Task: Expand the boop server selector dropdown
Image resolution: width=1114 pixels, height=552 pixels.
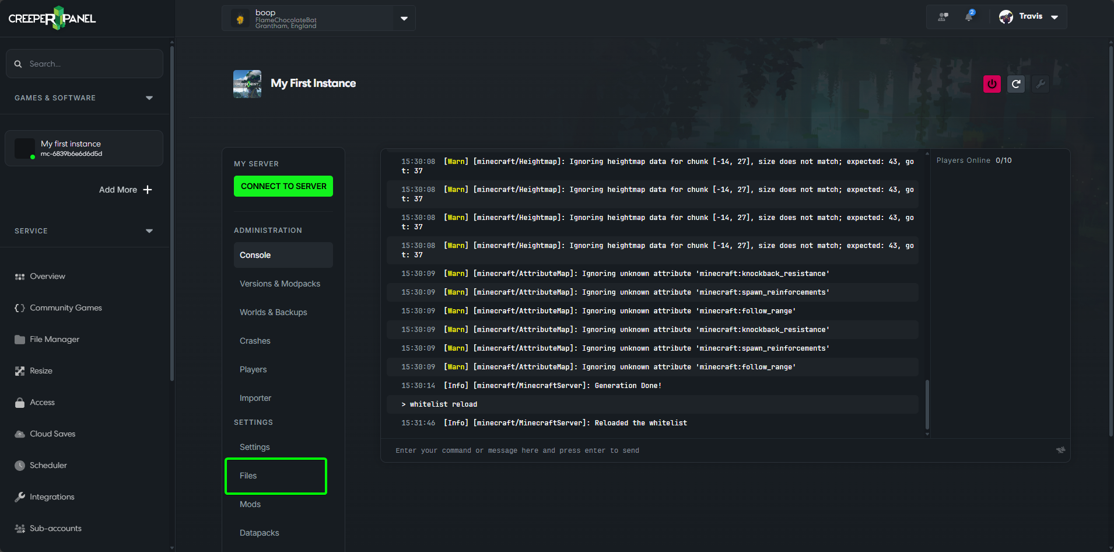Action: (x=403, y=18)
